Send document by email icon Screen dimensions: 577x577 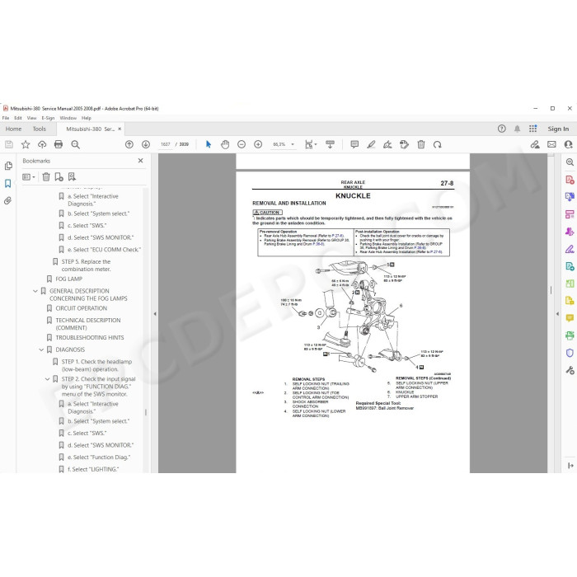click(551, 144)
